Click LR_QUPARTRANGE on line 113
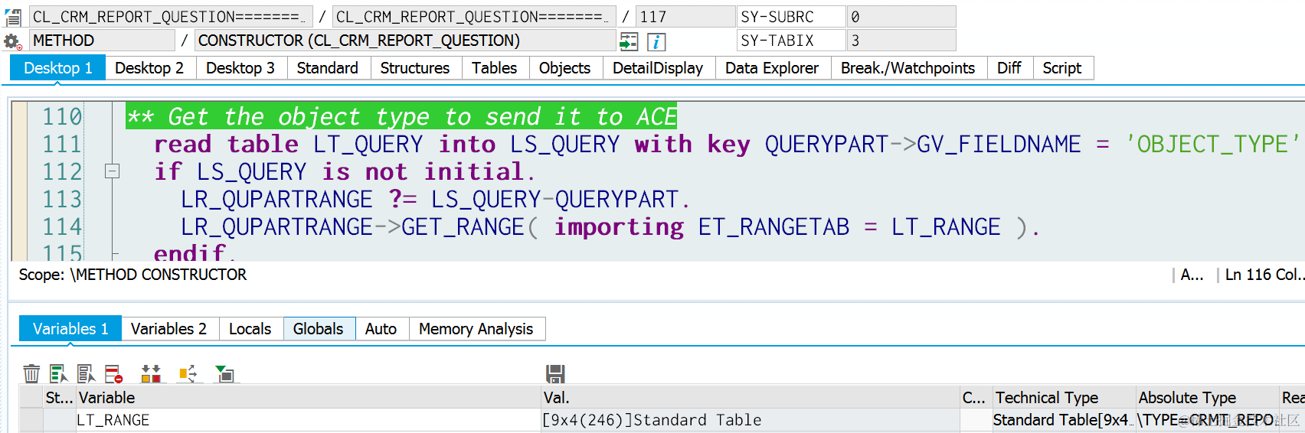Image resolution: width=1305 pixels, height=433 pixels. click(276, 199)
